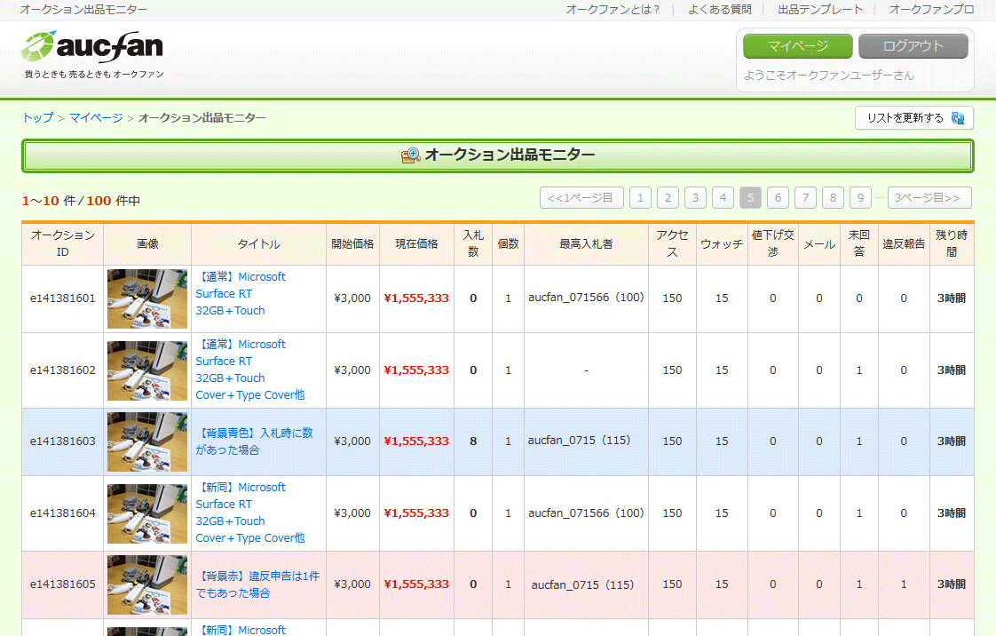Click the aucfan logo

point(92,49)
